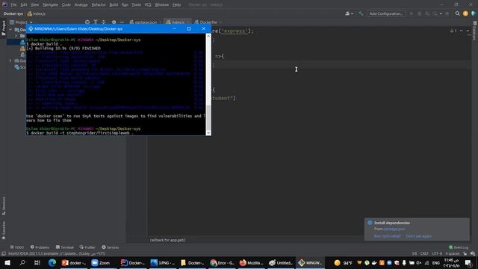
Task: Click the orange IDE update icon in toolbar
Action: click(x=465, y=13)
